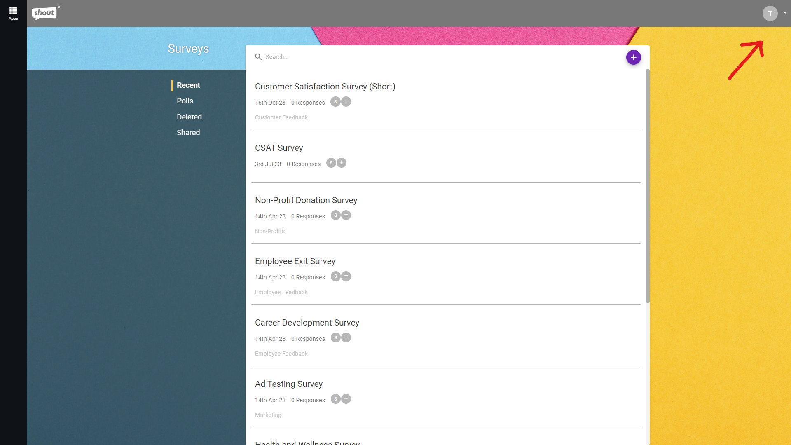This screenshot has width=791, height=445.
Task: Add collaborator to CSAT Survey
Action: (x=342, y=163)
